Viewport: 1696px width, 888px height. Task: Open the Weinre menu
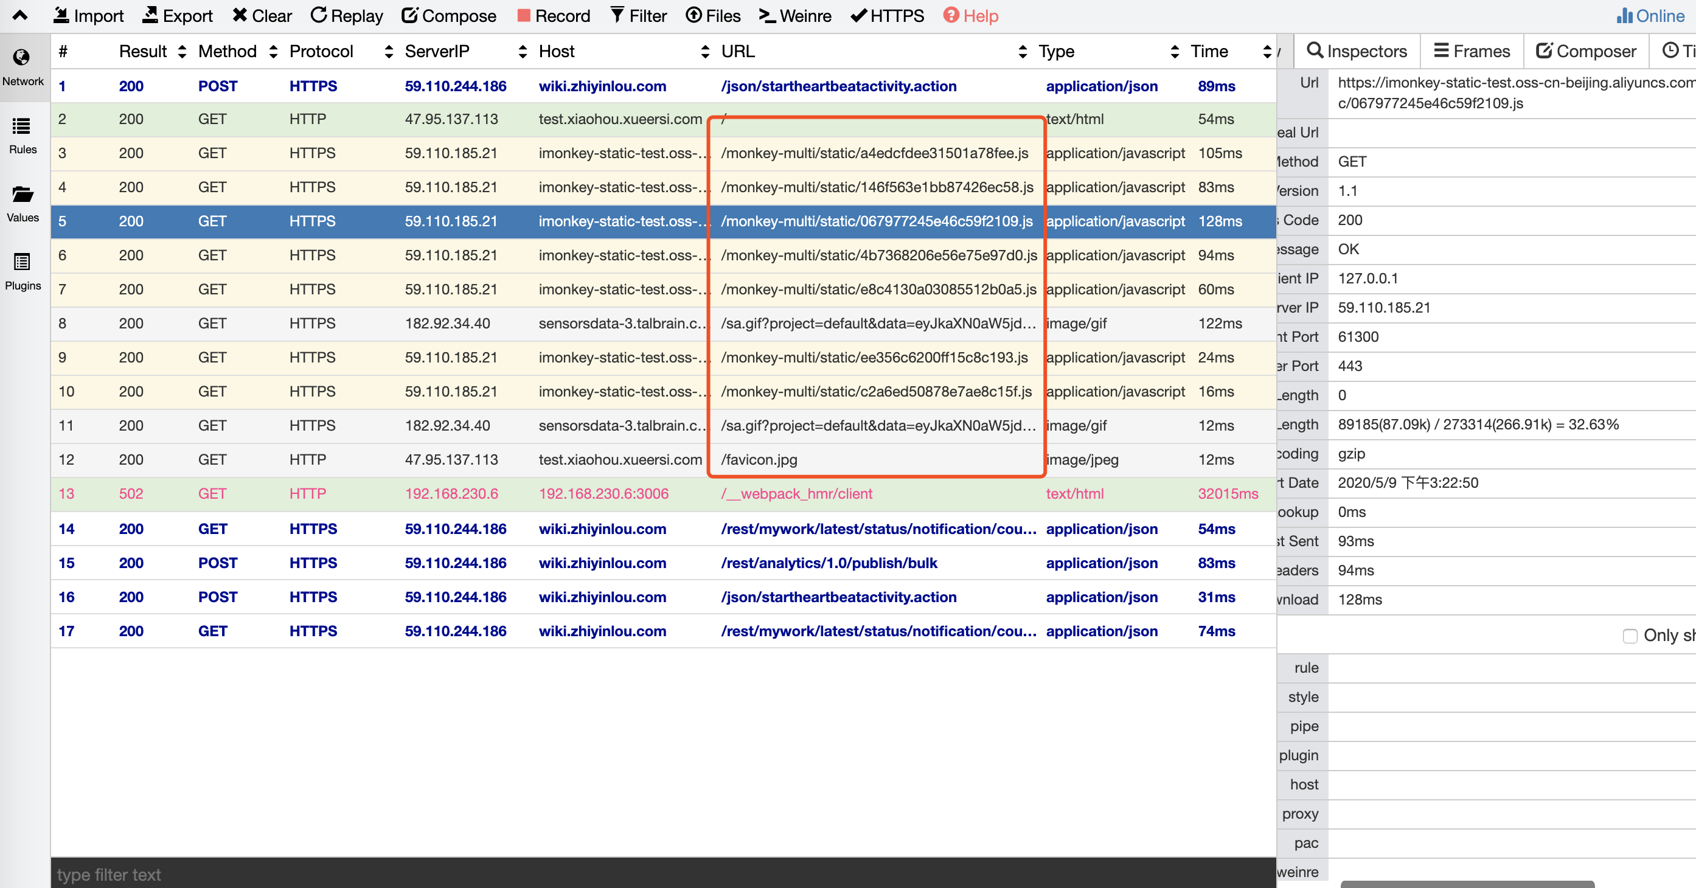pyautogui.click(x=794, y=15)
